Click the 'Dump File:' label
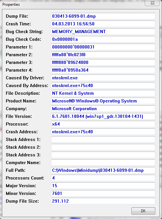This screenshot has height=219, width=162. (17, 16)
